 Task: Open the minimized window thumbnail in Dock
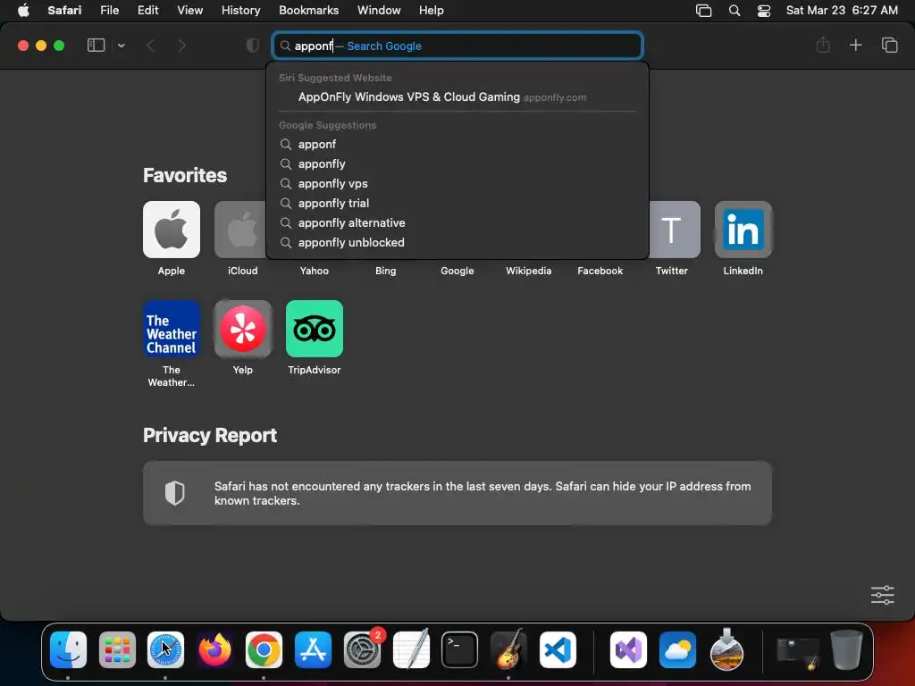point(798,653)
